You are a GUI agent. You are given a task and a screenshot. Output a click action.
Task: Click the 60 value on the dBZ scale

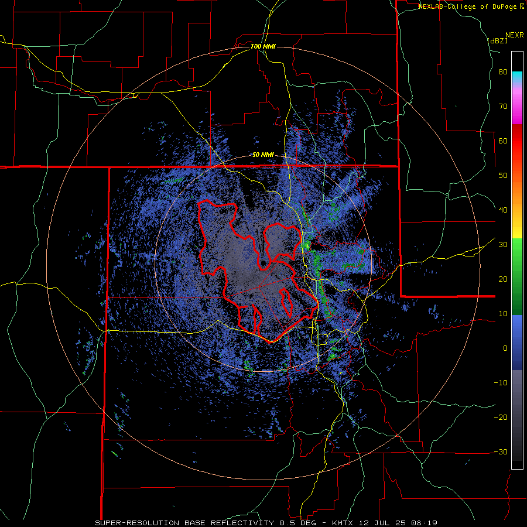(503, 141)
